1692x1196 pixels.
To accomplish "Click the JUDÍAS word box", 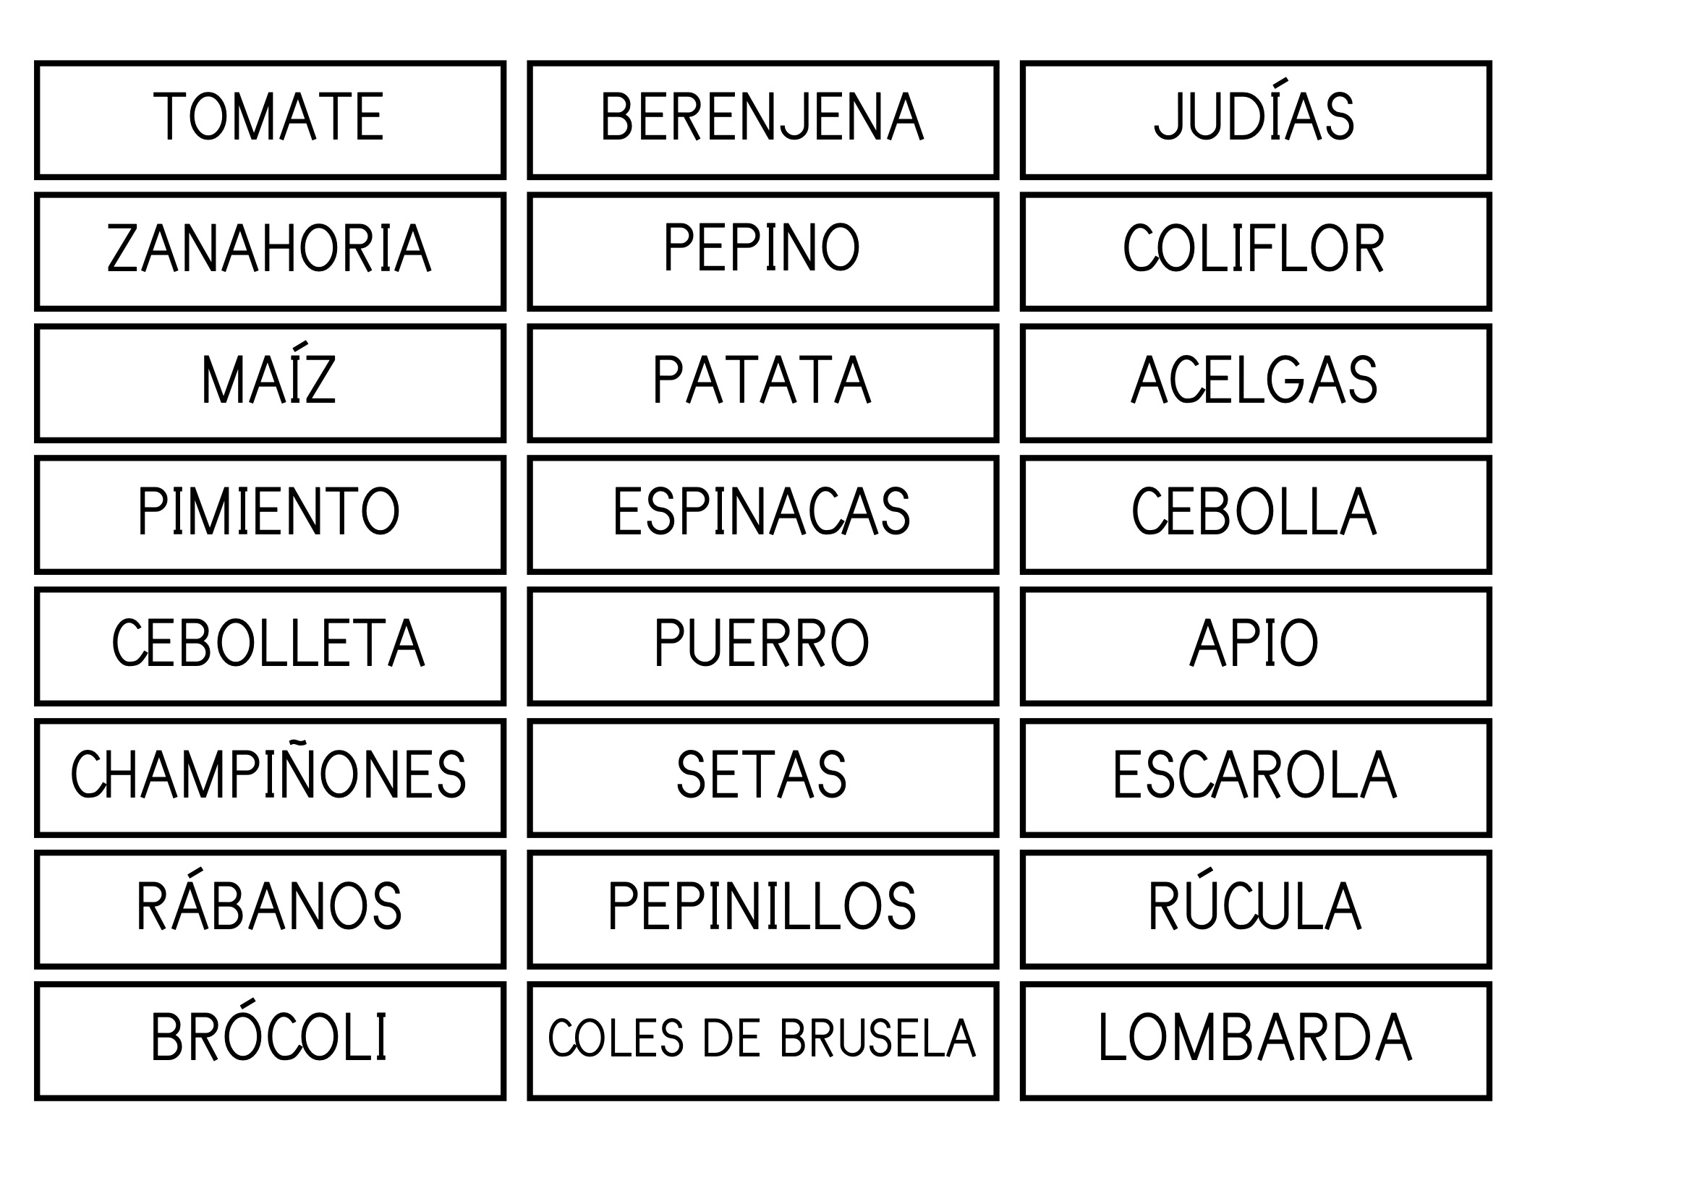I will (x=1256, y=119).
